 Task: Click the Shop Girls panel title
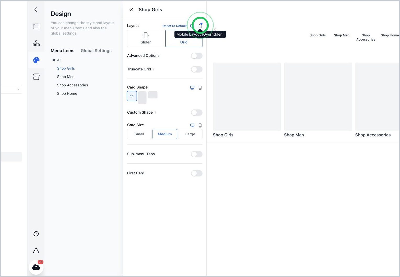(x=150, y=10)
